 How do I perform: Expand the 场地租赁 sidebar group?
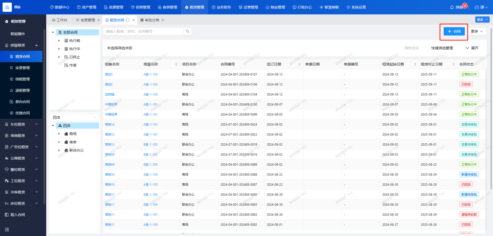pyautogui.click(x=36, y=135)
